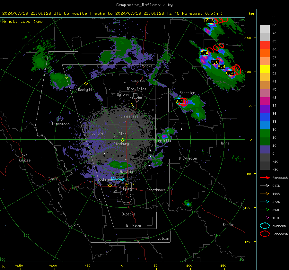Select the magenta 18TS arrow legend icon
The width and height of the screenshot is (289, 270).
coord(265,218)
